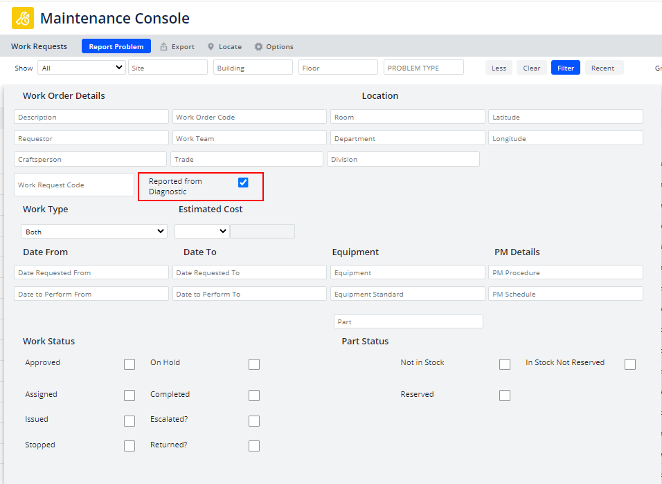
Task: Uncheck the Reported from Diagnostic checkbox
Action: click(x=243, y=183)
